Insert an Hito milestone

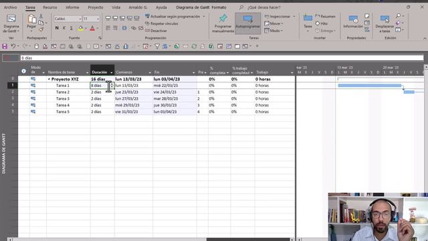[322, 24]
